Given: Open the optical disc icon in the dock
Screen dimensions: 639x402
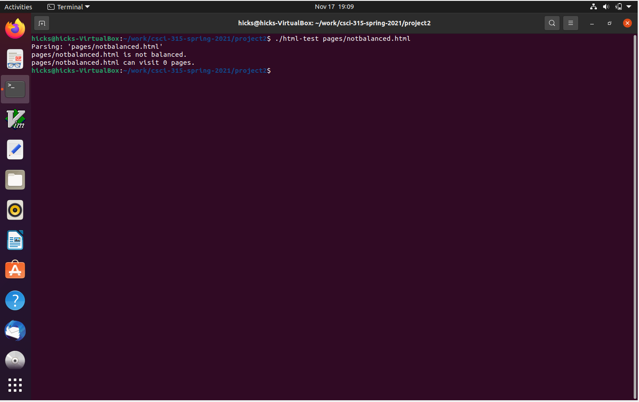Looking at the screenshot, I should (15, 361).
